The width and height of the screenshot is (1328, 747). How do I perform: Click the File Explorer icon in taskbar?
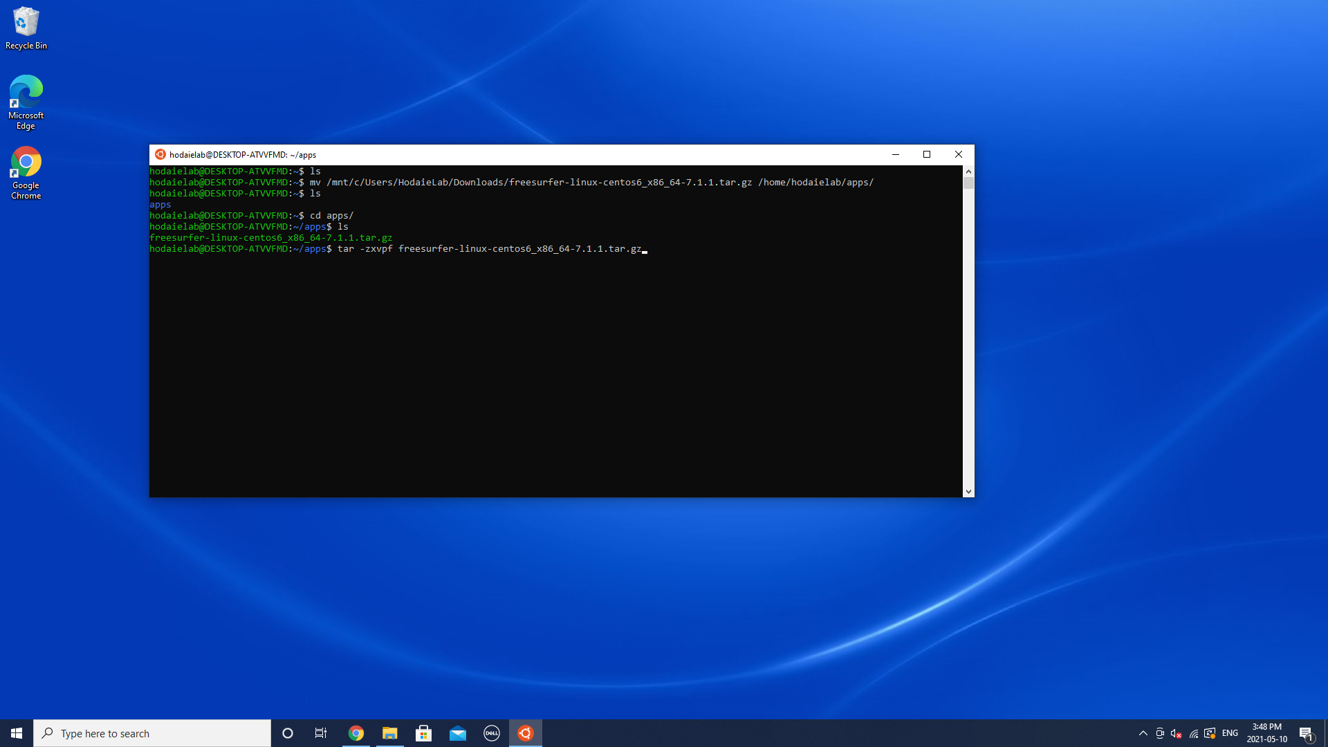389,733
